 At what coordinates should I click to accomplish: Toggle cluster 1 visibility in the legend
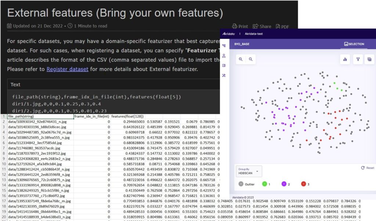point(264,183)
